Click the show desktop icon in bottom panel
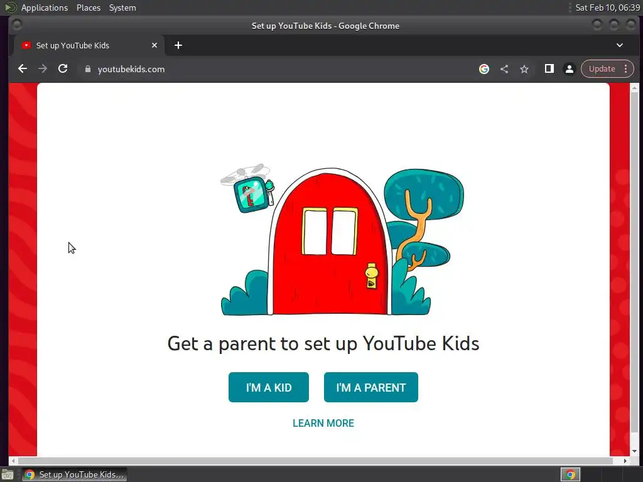 pyautogui.click(x=8, y=474)
